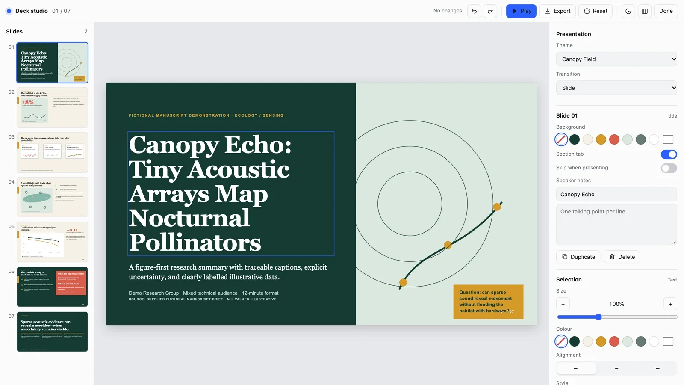Viewport: 684px width, 385px height.
Task: Click the redo arrow icon
Action: tap(490, 11)
